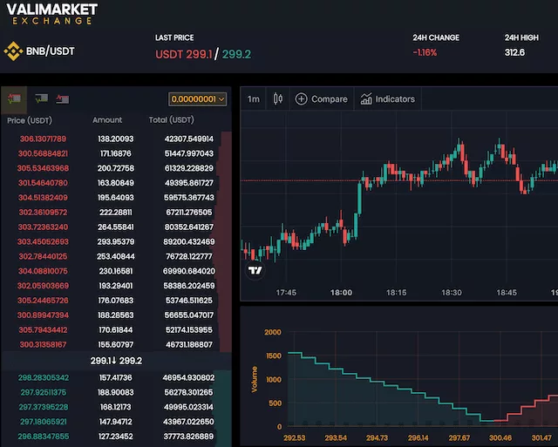
Task: Click amount 222.28811
Action: (x=116, y=213)
